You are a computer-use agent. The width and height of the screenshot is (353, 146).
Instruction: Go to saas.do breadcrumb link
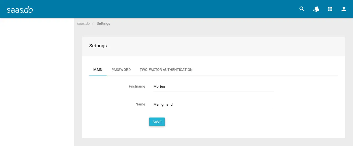(83, 24)
